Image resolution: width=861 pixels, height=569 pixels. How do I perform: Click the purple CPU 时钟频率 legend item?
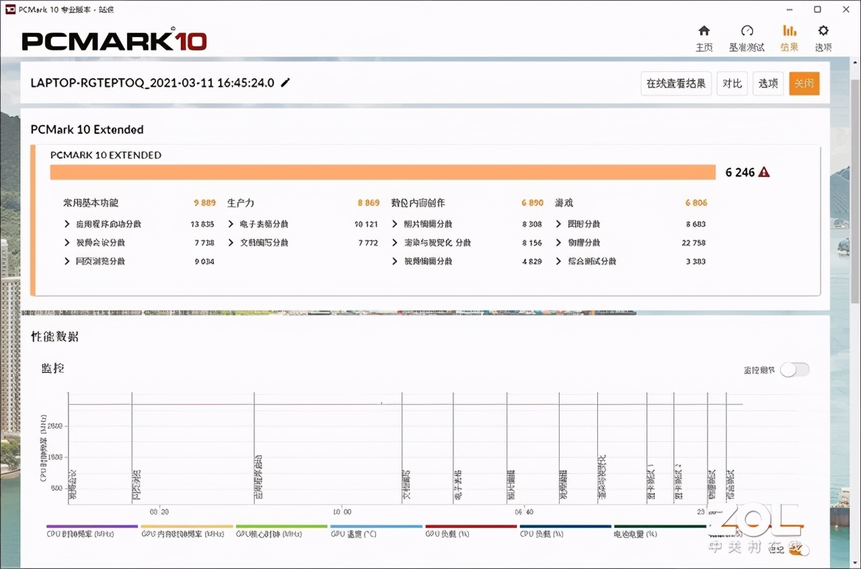92,531
